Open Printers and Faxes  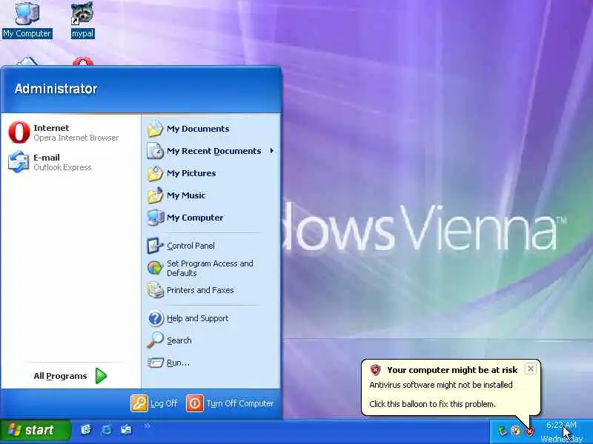point(211,290)
